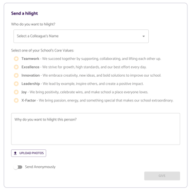The width and height of the screenshot is (192, 192).
Task: Choose the Innovation core value label
Action: 30,75
